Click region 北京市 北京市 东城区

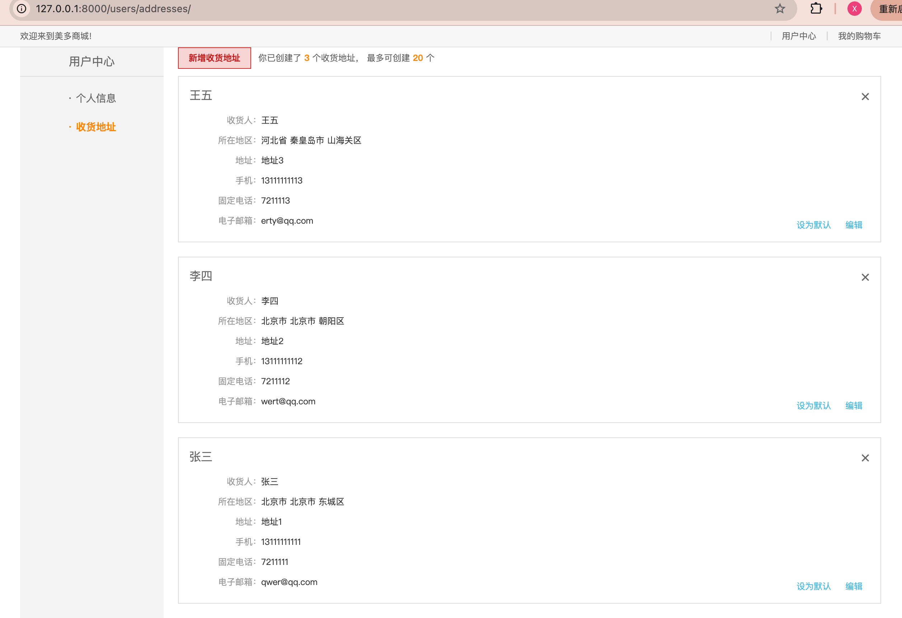click(x=303, y=502)
